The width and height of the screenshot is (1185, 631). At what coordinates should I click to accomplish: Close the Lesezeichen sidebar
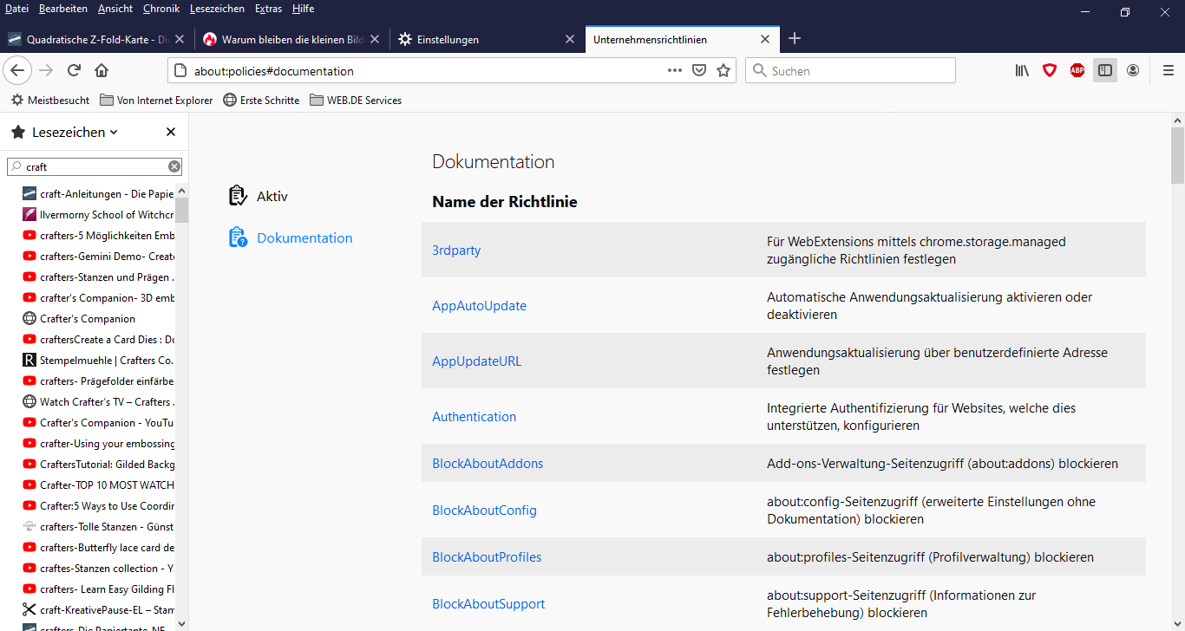tap(171, 132)
